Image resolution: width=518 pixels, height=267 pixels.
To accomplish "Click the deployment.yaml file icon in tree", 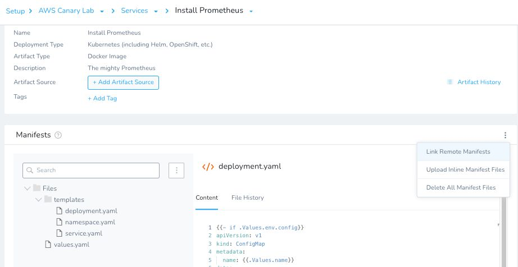I will (x=59, y=211).
